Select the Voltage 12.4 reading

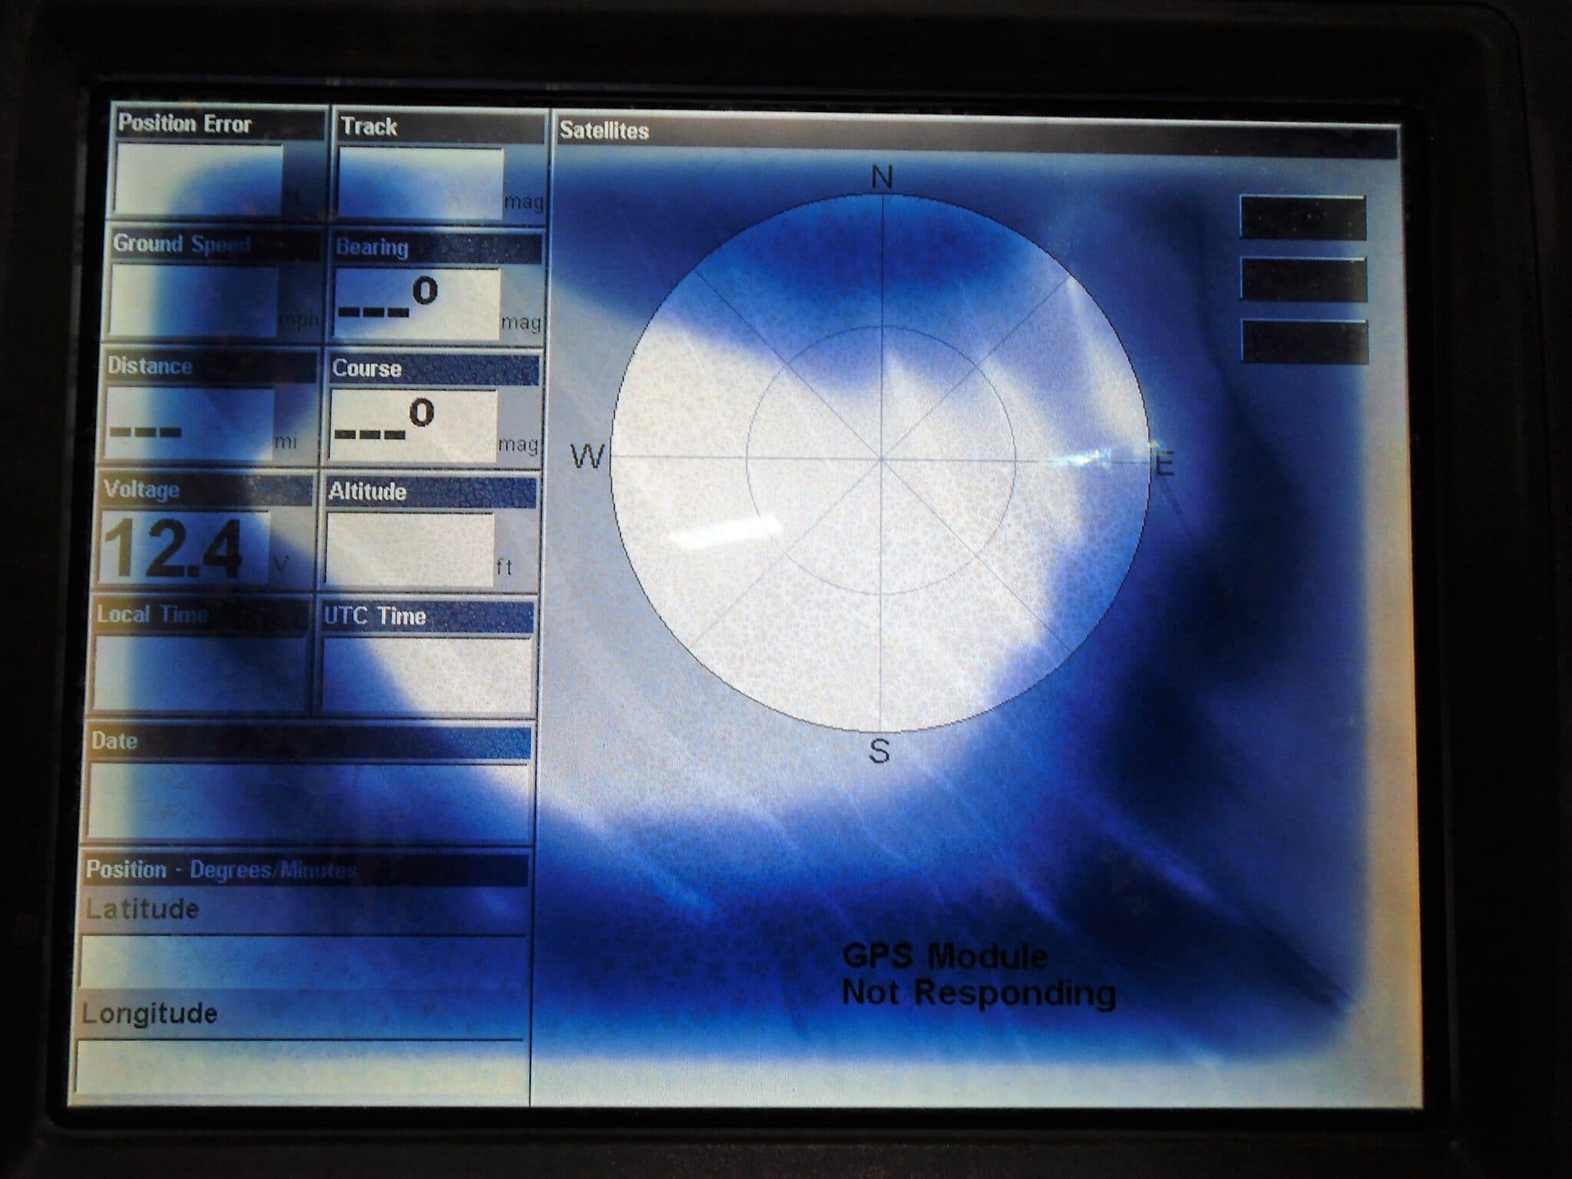pyautogui.click(x=185, y=547)
